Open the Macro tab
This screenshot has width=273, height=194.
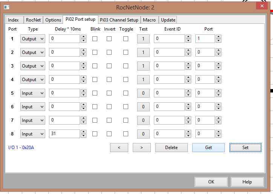click(149, 20)
